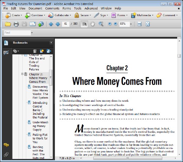This screenshot has width=183, height=162.
Task: Choose the Hand pan tool
Action: (x=92, y=24)
